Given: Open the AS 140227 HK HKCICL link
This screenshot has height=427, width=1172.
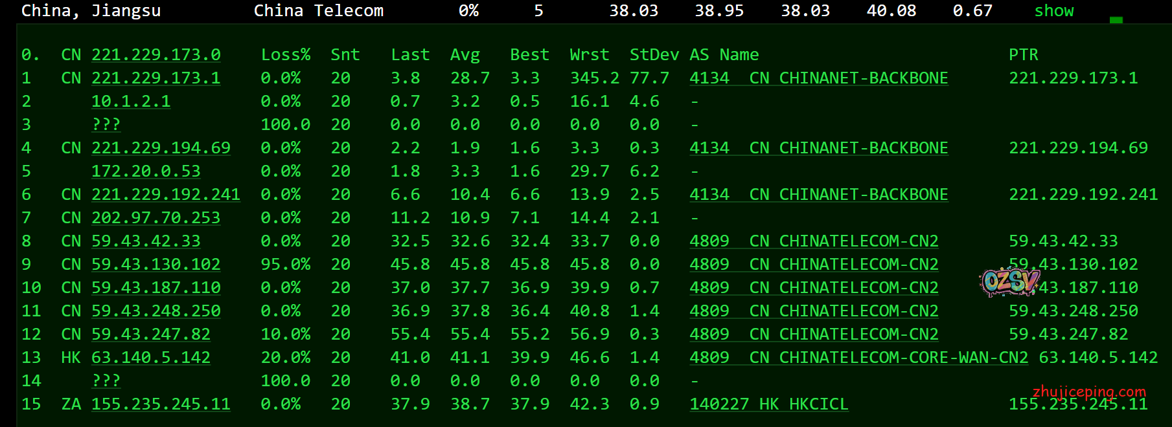Looking at the screenshot, I should pyautogui.click(x=768, y=404).
